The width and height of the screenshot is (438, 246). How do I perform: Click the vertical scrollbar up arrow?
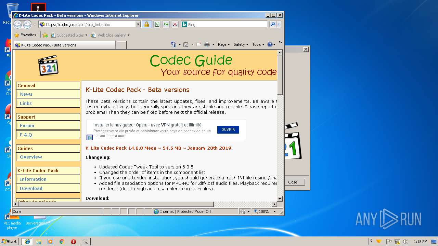pyautogui.click(x=280, y=53)
